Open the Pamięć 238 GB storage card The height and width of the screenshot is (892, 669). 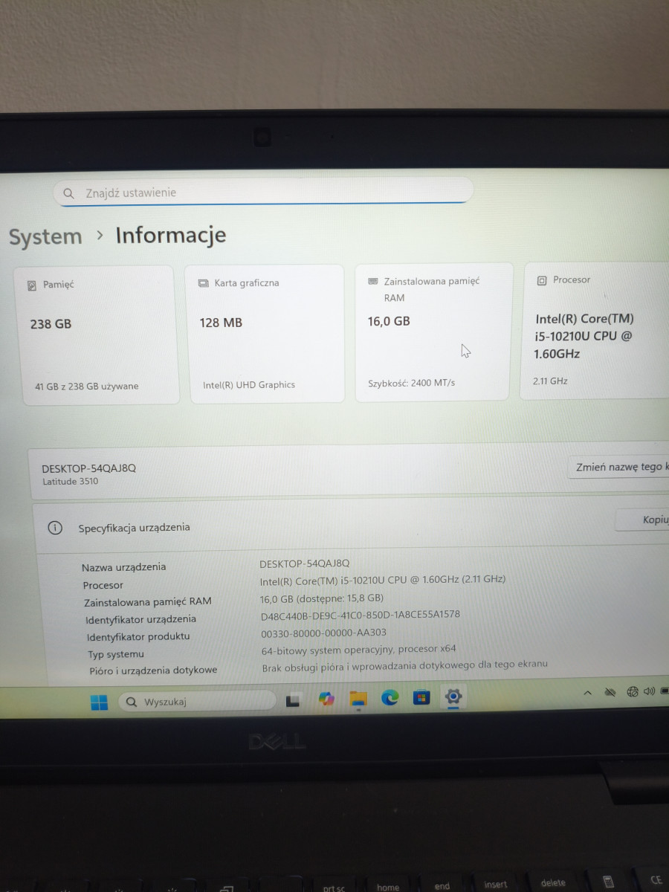[x=95, y=334]
